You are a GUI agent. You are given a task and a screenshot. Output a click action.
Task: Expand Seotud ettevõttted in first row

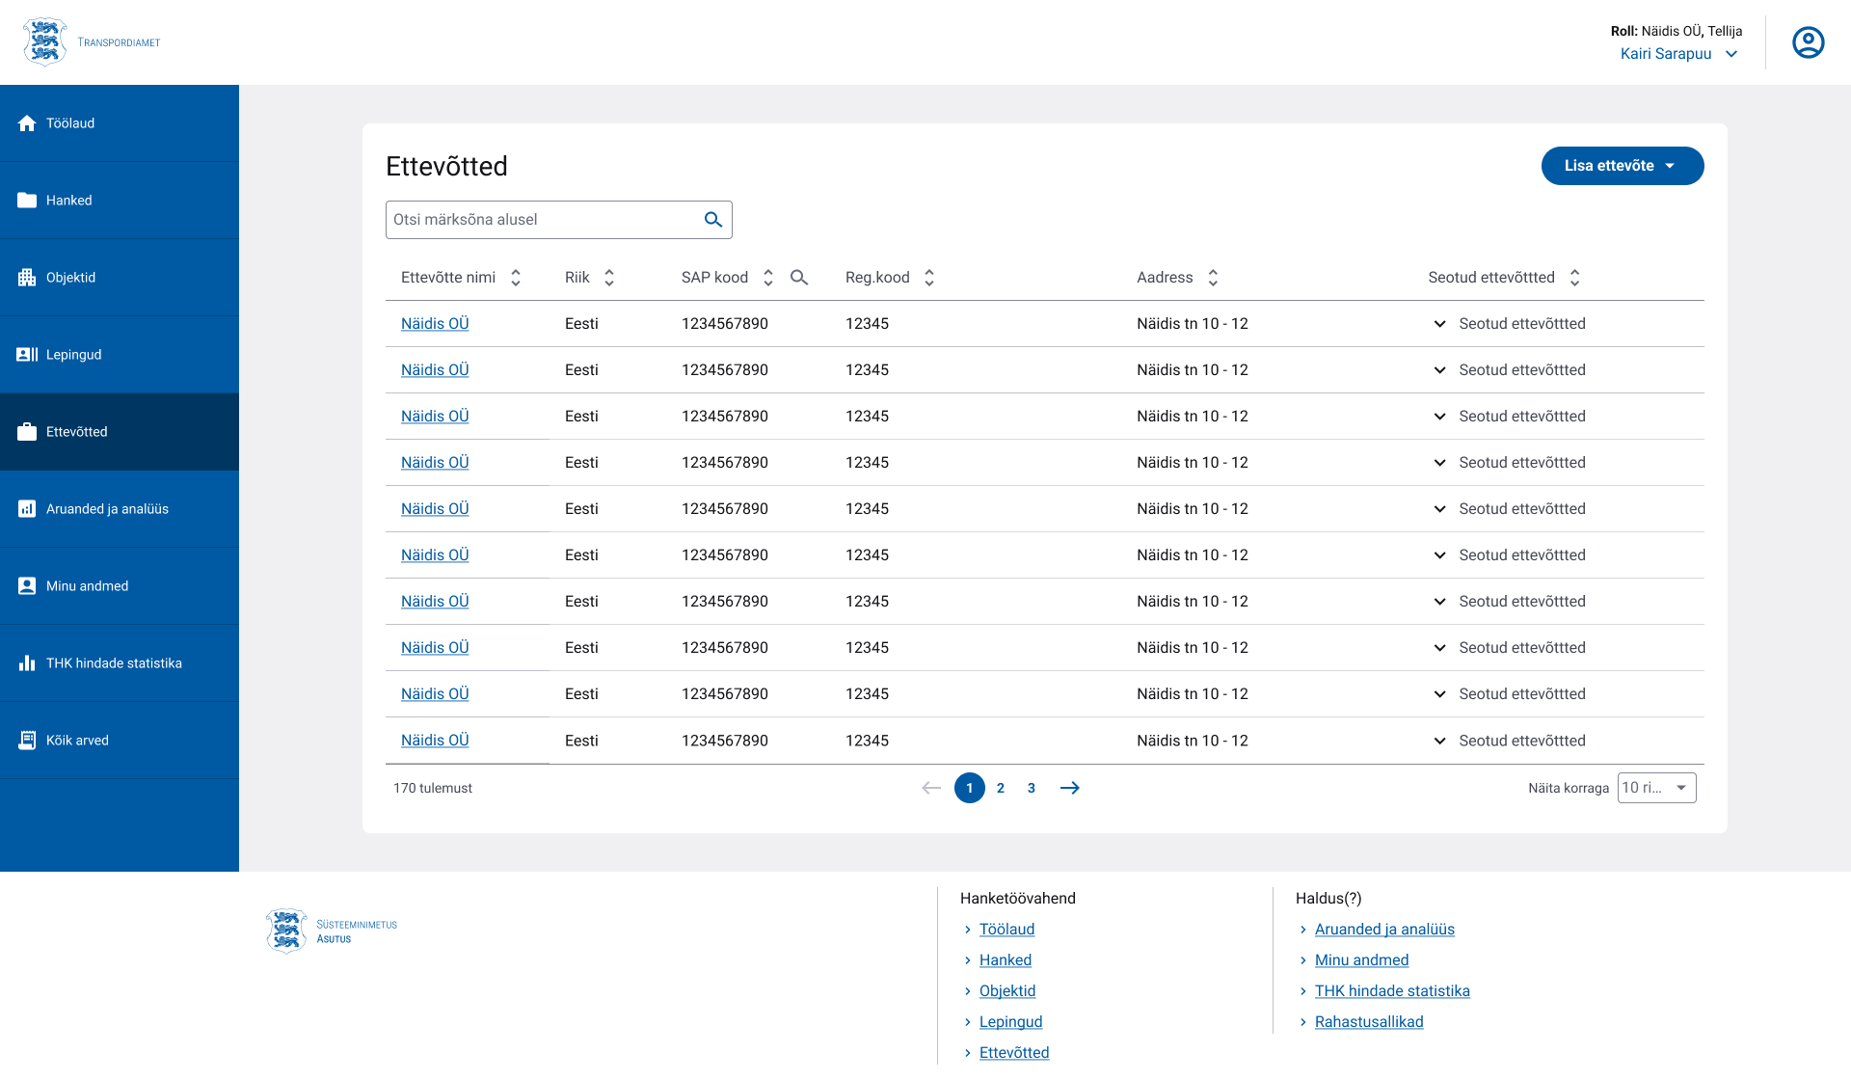click(1439, 324)
